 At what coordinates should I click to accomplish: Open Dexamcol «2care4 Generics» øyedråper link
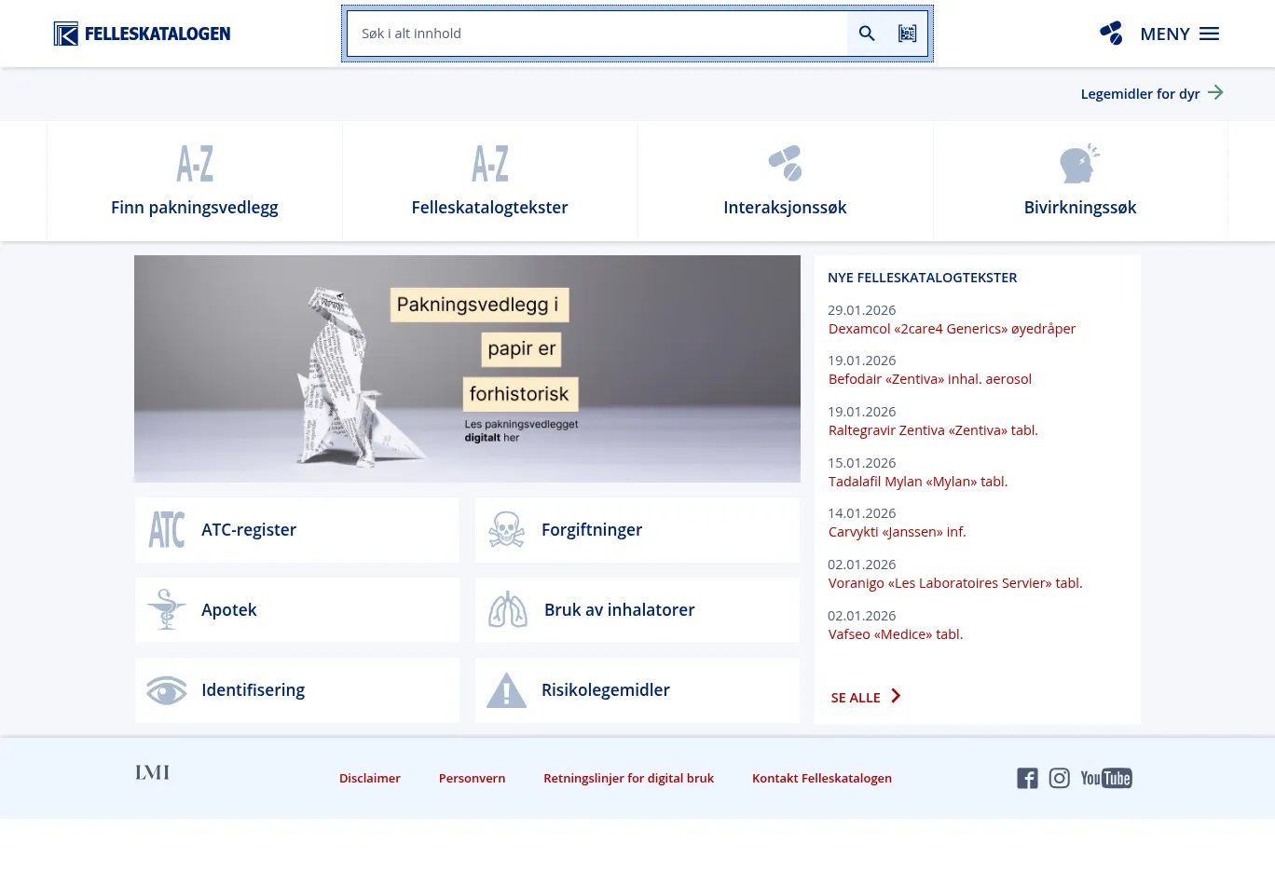[952, 329]
